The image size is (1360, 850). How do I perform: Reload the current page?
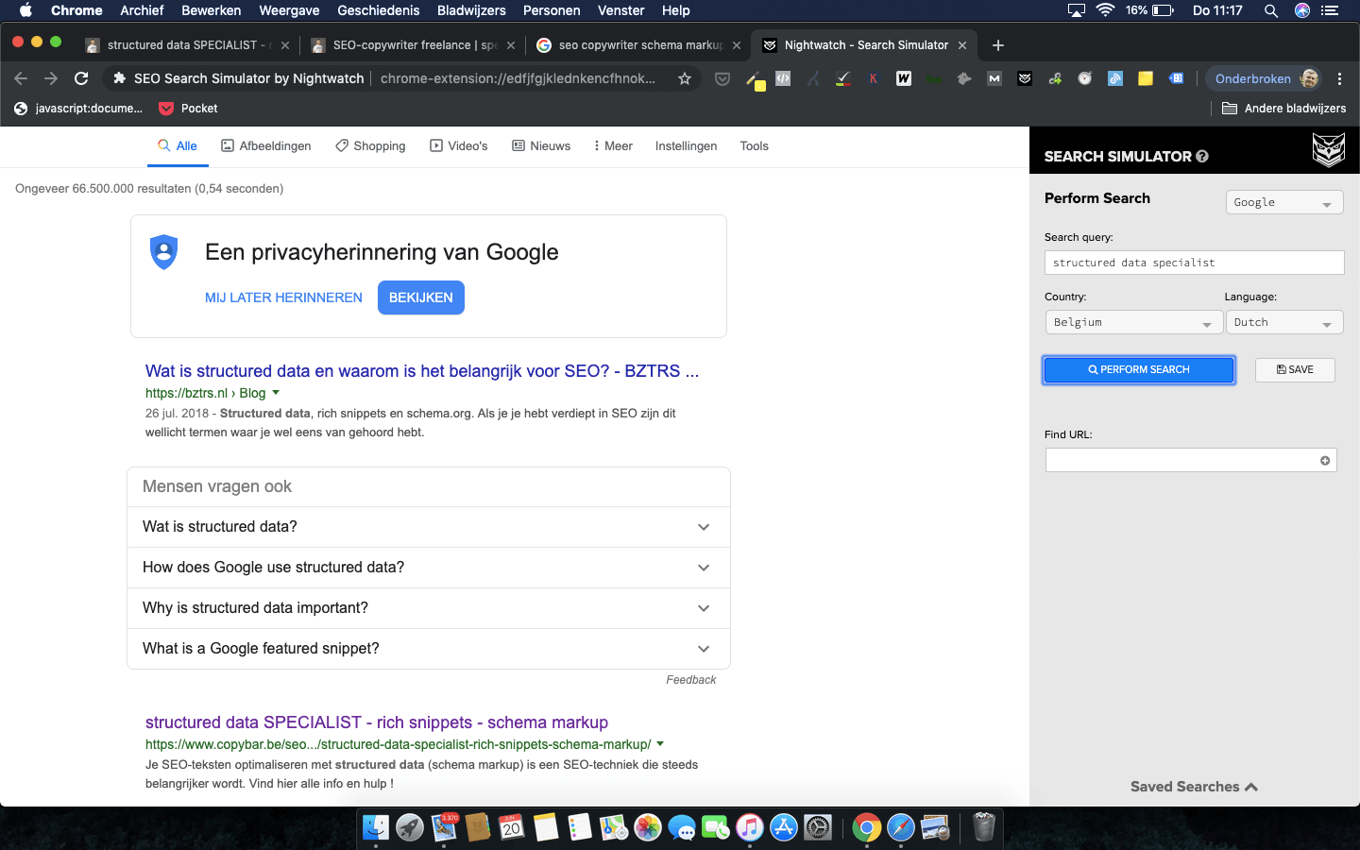[x=81, y=78]
